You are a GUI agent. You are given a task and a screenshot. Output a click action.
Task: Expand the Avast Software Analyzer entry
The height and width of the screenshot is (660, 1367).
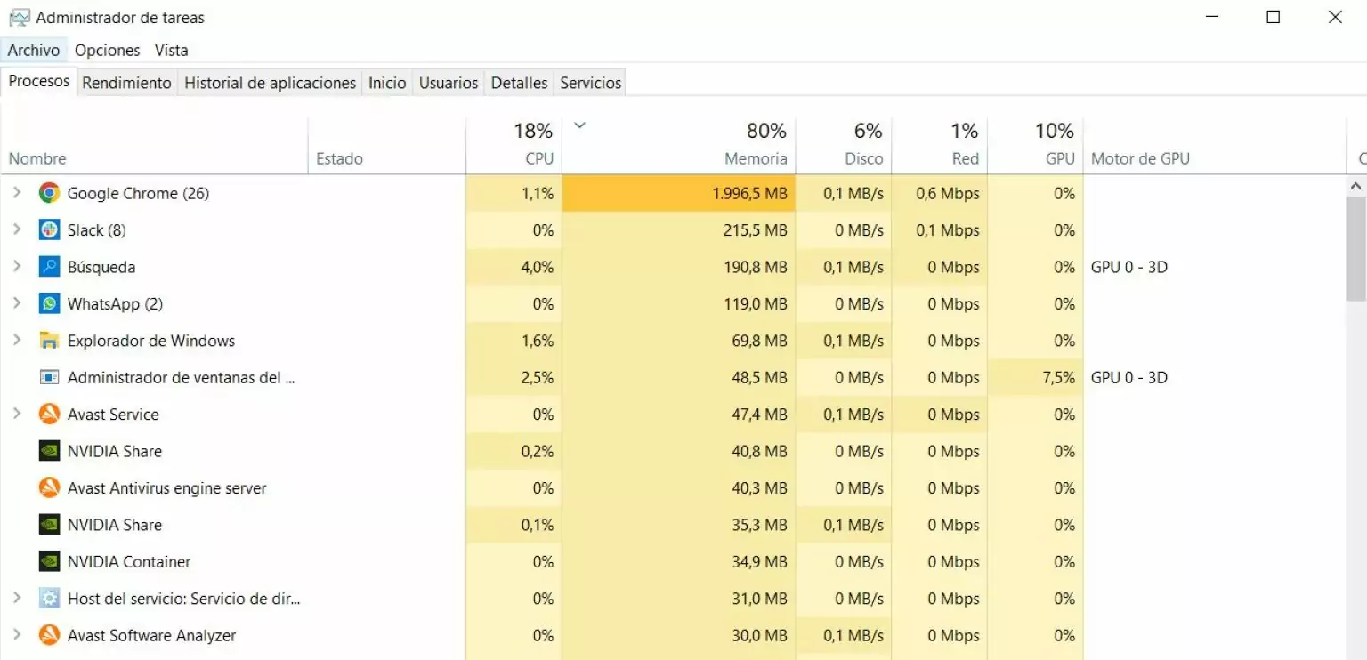pyautogui.click(x=16, y=635)
